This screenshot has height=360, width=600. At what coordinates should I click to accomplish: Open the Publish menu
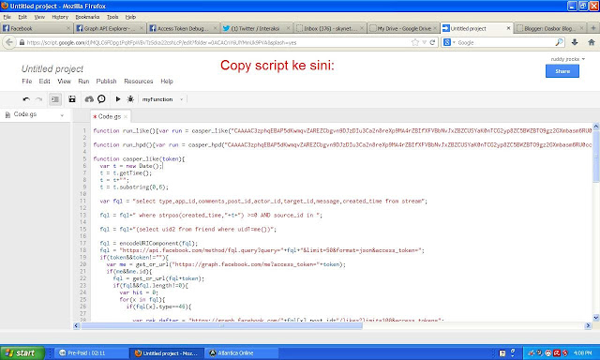click(x=106, y=82)
